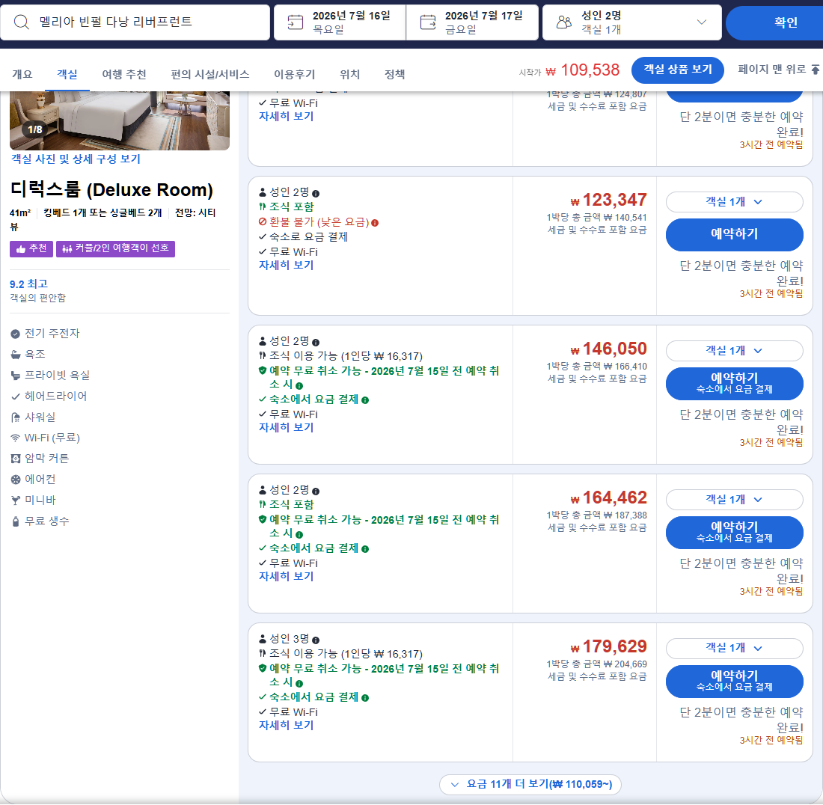
Task: Open the 이용후기 tab
Action: 295,74
